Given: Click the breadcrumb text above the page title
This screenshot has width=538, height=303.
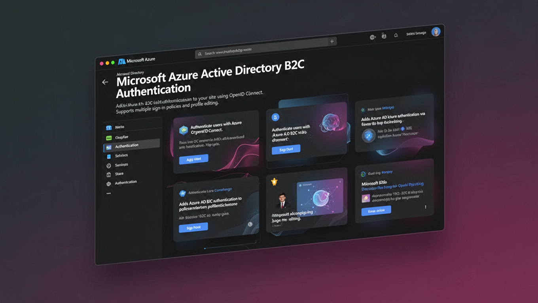Looking at the screenshot, I should pos(130,73).
